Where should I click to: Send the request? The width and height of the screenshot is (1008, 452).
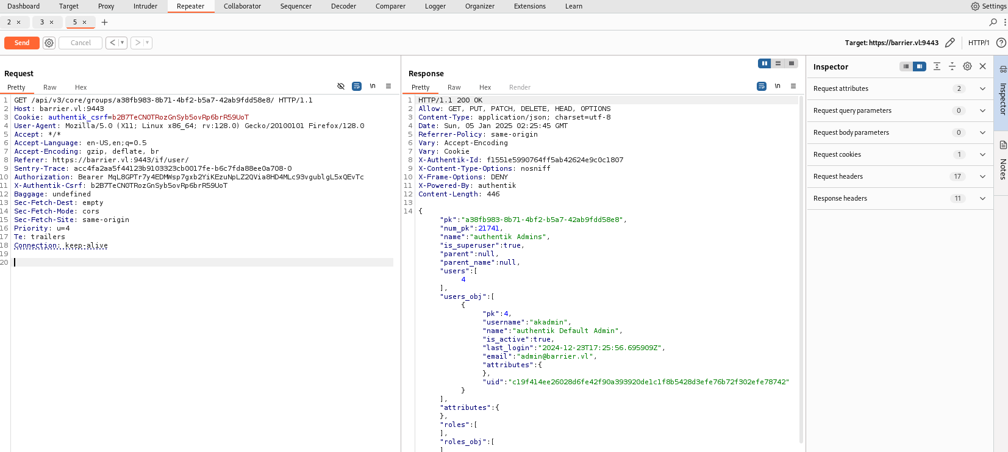22,43
